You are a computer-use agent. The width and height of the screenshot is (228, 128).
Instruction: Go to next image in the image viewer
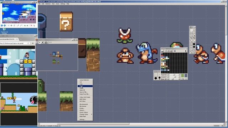(x=5, y=26)
